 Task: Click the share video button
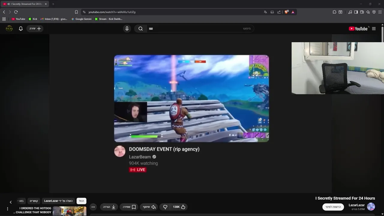point(149,207)
